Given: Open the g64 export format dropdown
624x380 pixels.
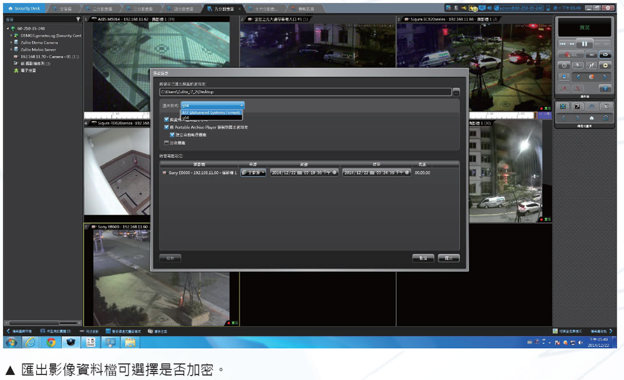Looking at the screenshot, I should point(213,105).
